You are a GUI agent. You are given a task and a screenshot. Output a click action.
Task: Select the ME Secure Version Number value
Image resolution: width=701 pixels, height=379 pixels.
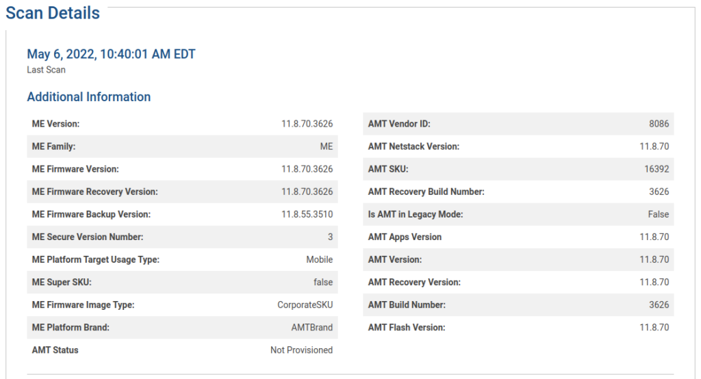click(x=330, y=237)
